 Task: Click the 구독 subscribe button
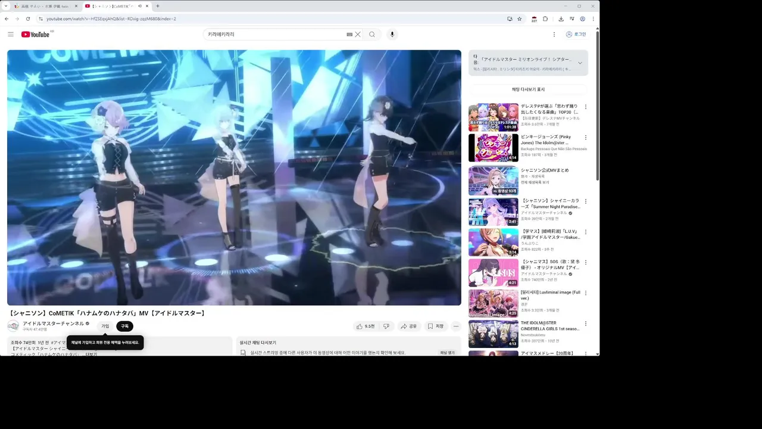tap(124, 326)
